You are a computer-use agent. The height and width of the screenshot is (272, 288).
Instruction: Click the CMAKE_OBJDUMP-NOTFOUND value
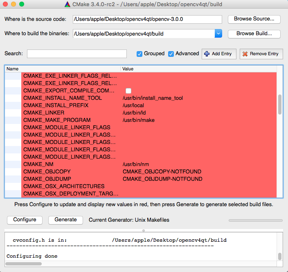(162, 179)
